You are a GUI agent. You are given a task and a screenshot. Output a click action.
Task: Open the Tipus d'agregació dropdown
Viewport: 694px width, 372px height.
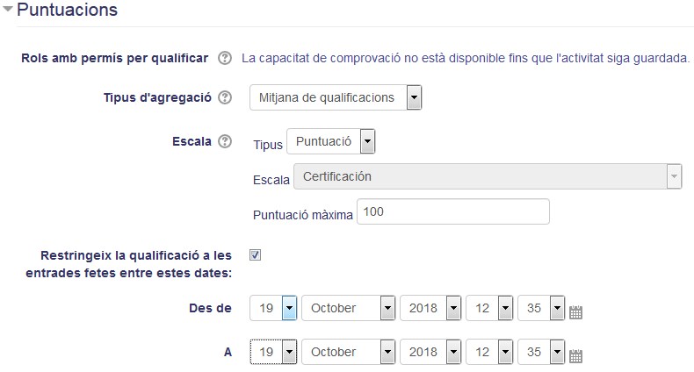pos(336,97)
